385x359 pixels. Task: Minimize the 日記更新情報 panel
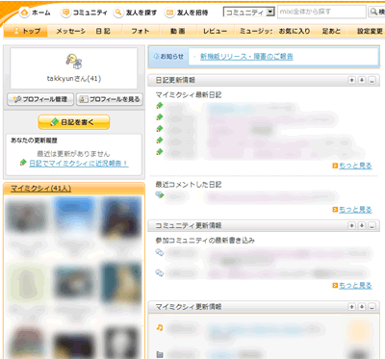[372, 80]
